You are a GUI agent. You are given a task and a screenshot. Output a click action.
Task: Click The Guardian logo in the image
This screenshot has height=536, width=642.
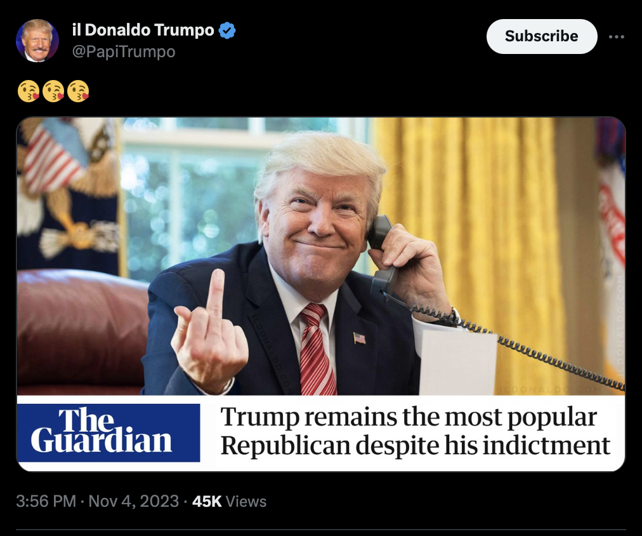(x=109, y=432)
